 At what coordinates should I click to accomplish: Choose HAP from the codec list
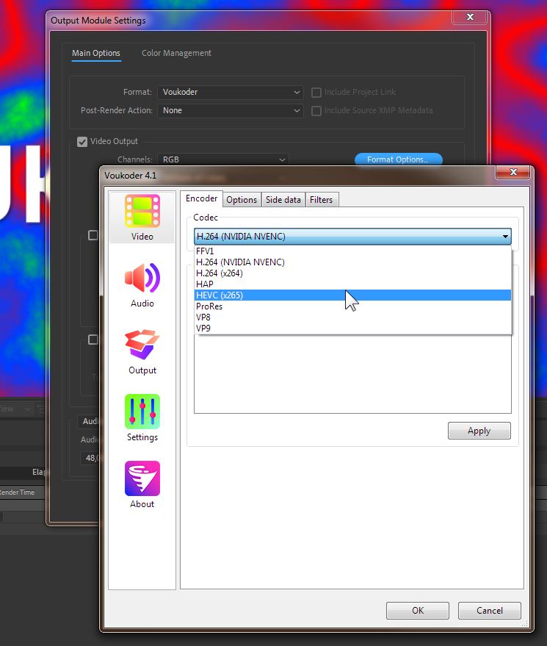point(352,284)
